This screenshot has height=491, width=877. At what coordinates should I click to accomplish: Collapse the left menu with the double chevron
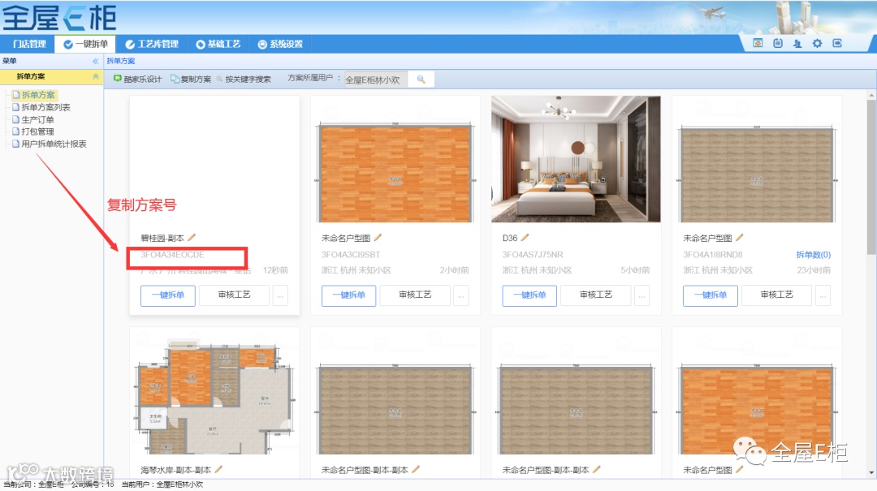point(96,61)
